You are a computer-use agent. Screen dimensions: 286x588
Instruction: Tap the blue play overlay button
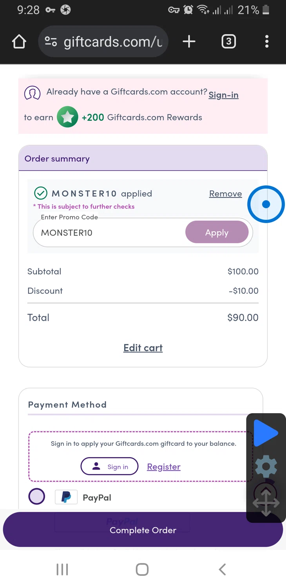(x=266, y=433)
